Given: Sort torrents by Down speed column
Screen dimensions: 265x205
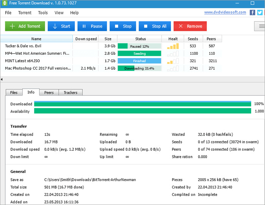Looking at the screenshot, I should pyautogui.click(x=86, y=39).
